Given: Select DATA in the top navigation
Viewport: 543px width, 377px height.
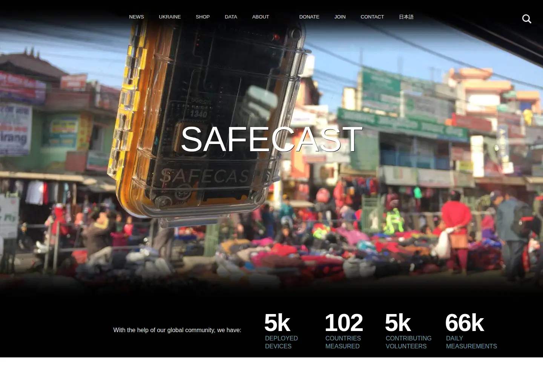Looking at the screenshot, I should point(231,17).
